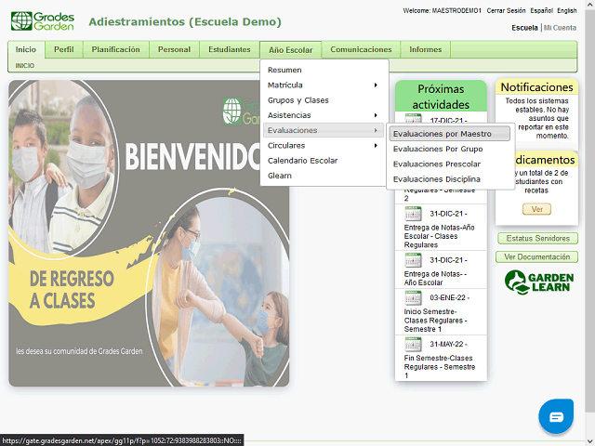Open the Comunicaciones tab
Viewport: 595px width, 446px height.
click(x=361, y=49)
